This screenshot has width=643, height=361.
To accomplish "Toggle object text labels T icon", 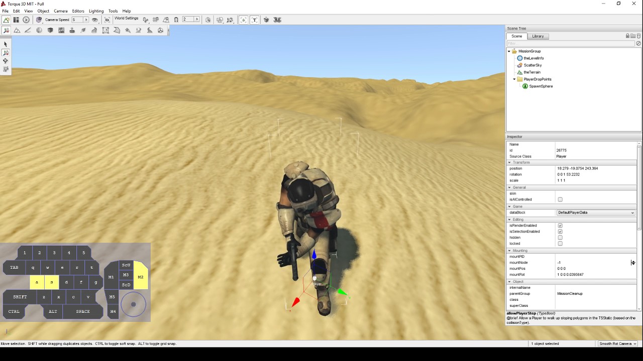I will (x=254, y=20).
